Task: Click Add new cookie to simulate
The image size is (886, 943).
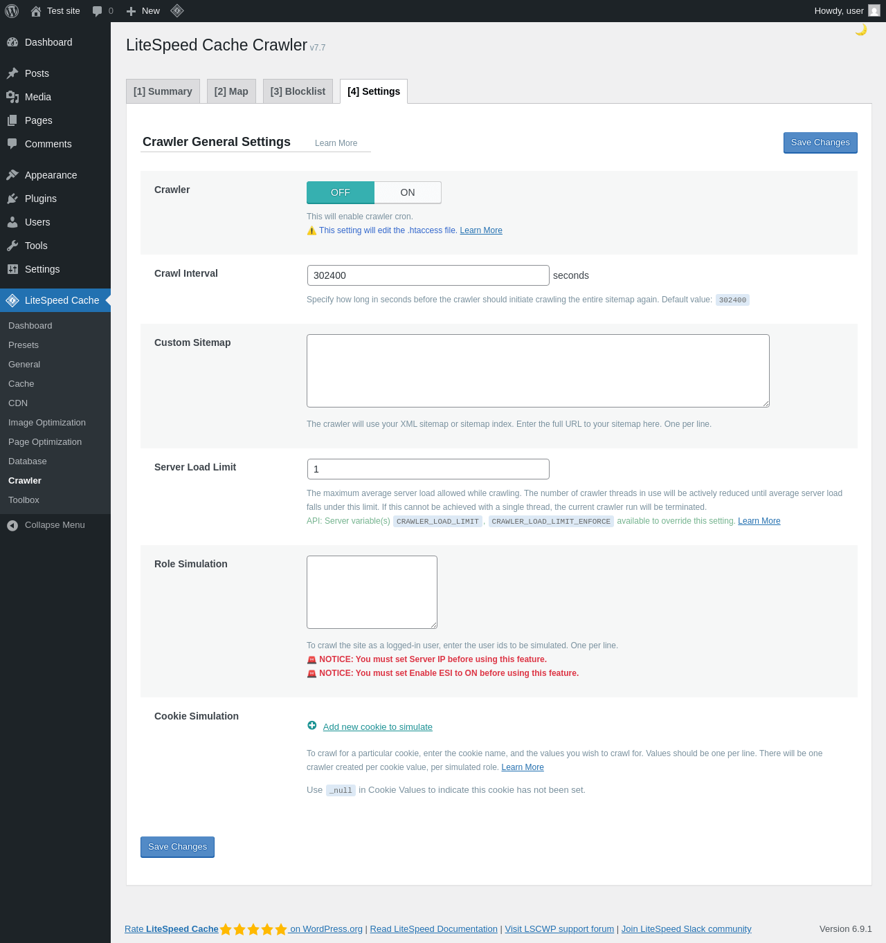Action: click(378, 726)
